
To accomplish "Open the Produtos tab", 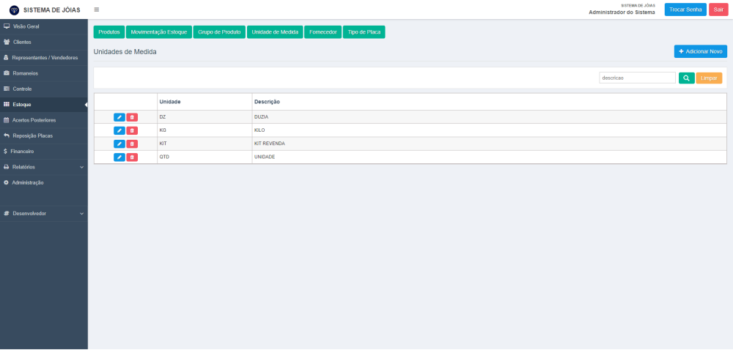I will click(x=109, y=32).
